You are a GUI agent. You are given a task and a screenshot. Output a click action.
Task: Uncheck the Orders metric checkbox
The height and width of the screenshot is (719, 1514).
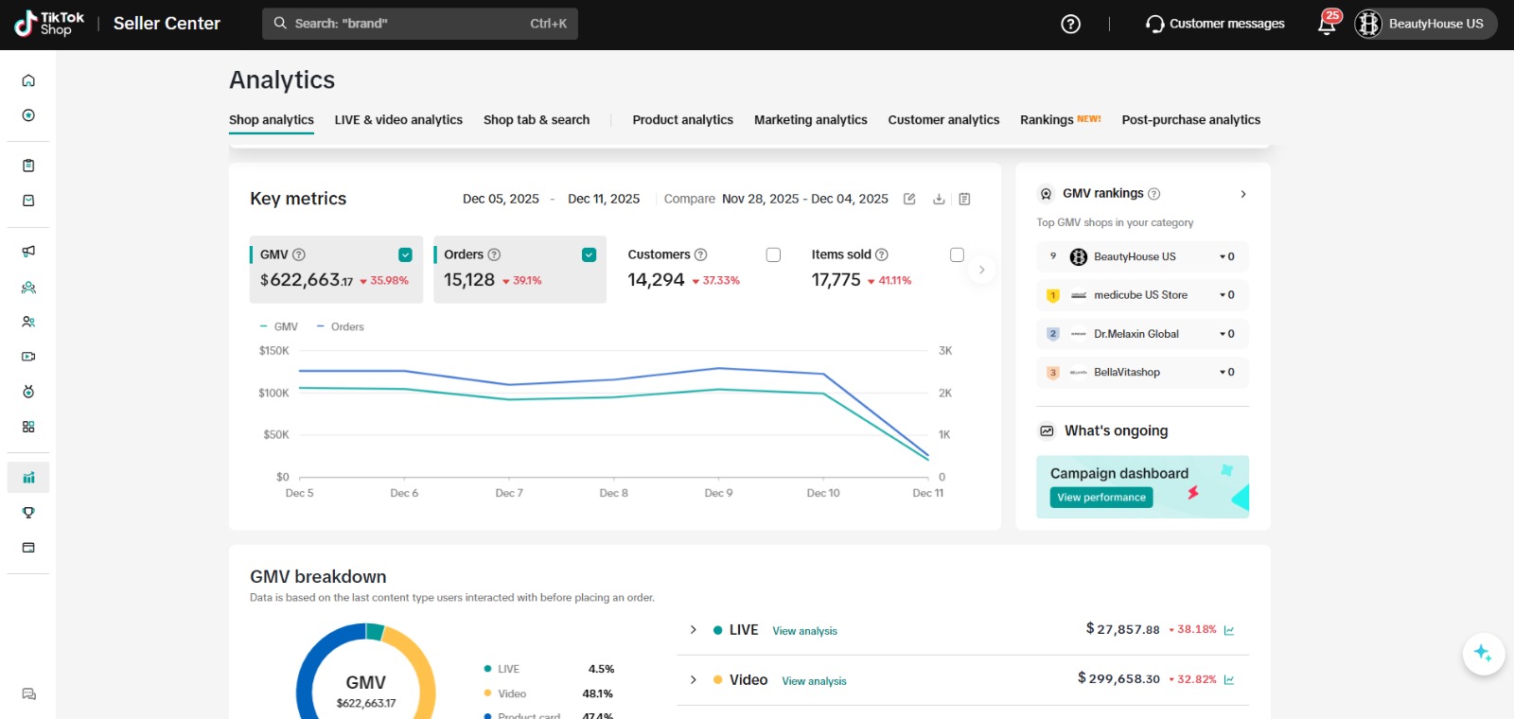[589, 254]
